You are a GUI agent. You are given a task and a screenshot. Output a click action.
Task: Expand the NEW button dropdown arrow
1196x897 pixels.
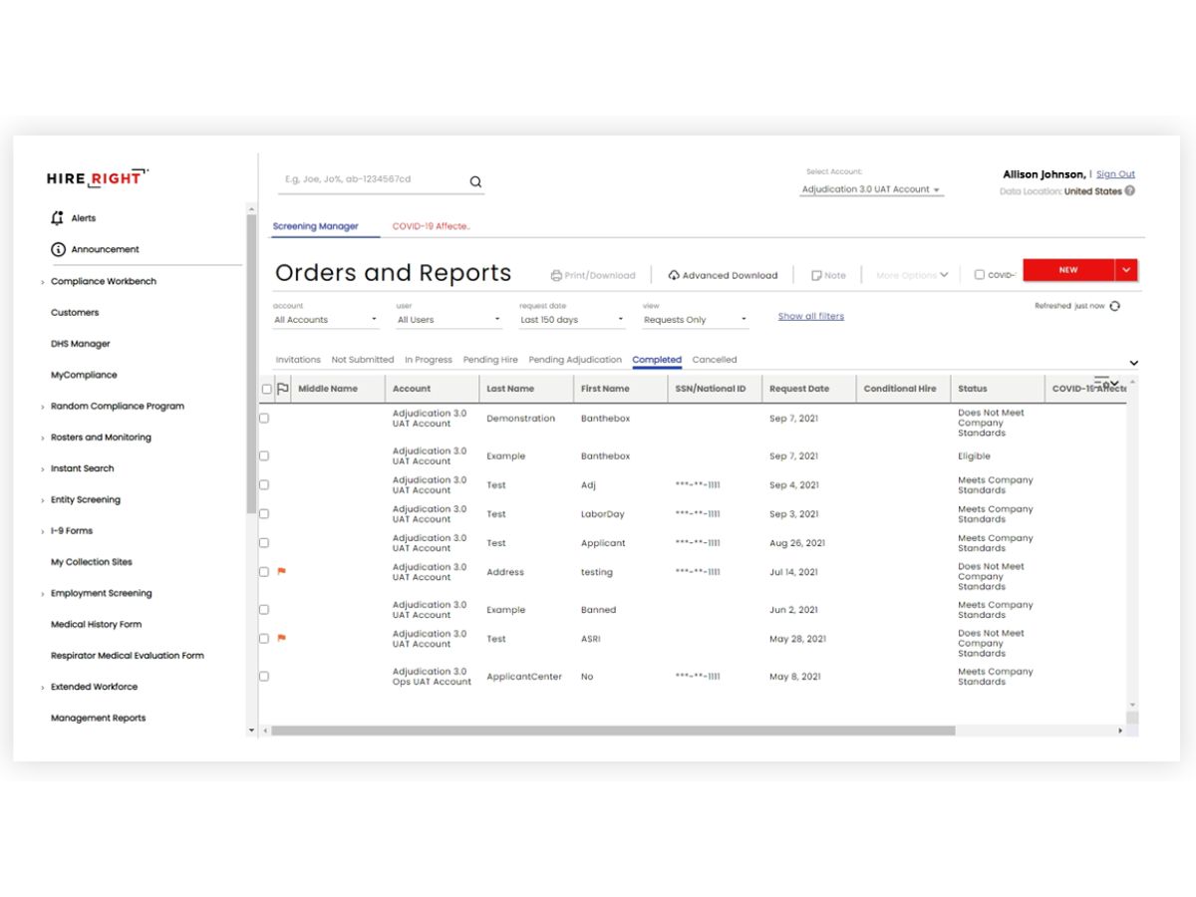click(1126, 270)
